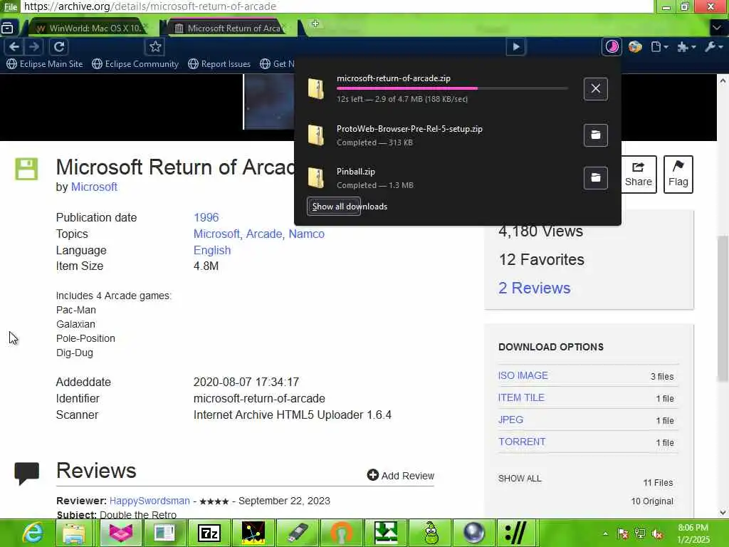Add a new tab with the plus button
The image size is (729, 547).
(x=315, y=24)
